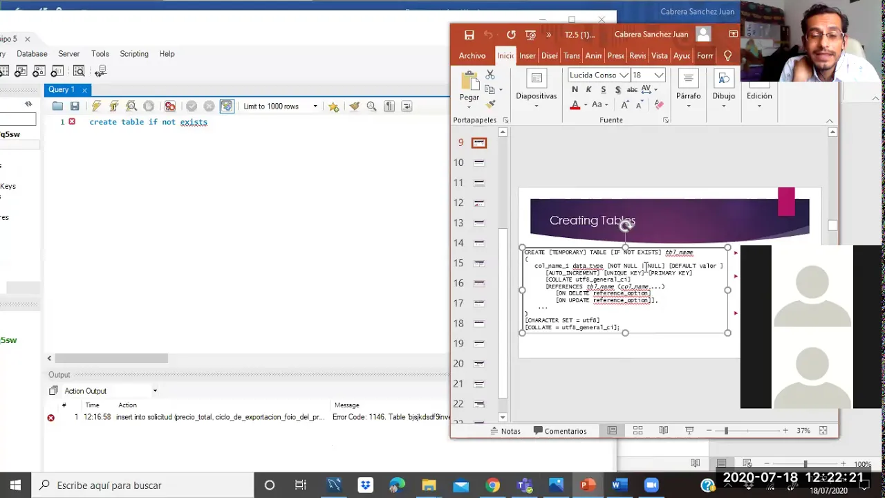This screenshot has height=498, width=885.
Task: Stop the executing query
Action: 149,106
